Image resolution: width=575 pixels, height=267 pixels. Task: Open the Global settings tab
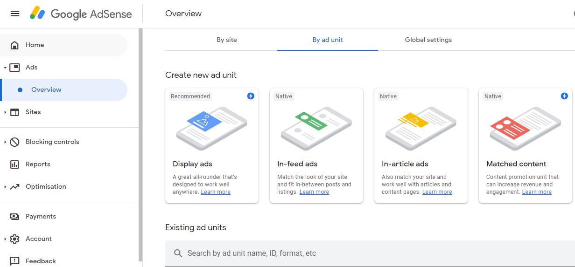[428, 40]
